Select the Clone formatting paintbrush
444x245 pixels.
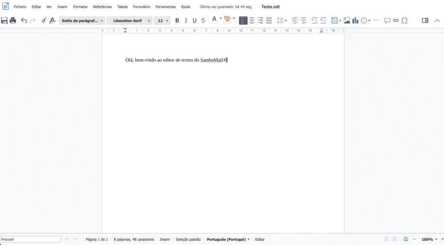click(43, 20)
